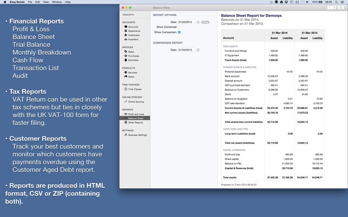Click the share icon in the title bar

pos(341,7)
